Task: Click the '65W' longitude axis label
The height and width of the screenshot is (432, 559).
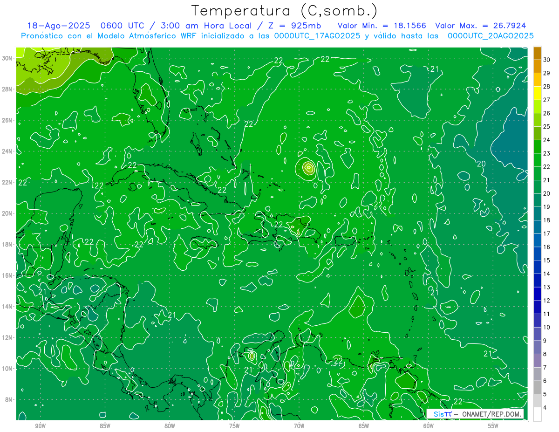Action: pos(364,425)
